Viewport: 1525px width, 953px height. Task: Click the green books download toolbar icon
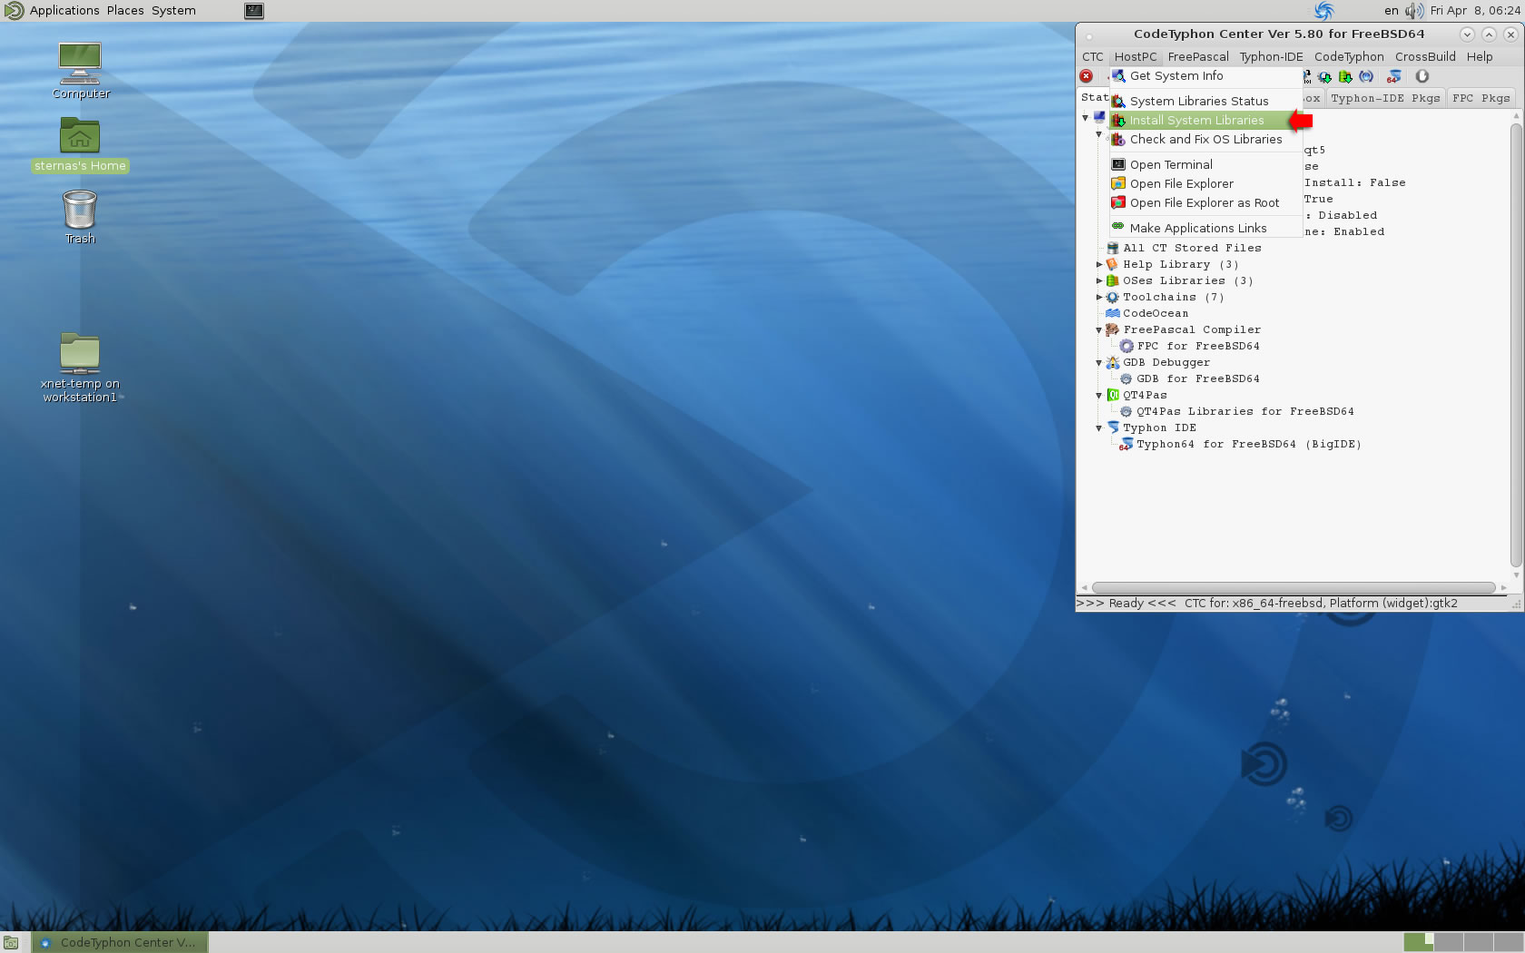pos(1345,77)
